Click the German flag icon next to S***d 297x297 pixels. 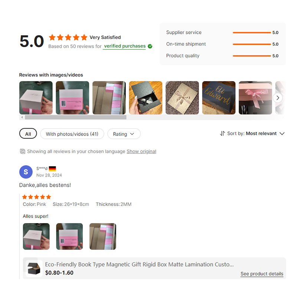(x=52, y=169)
